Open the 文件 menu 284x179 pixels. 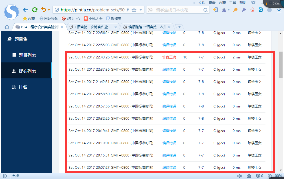tap(202, 3)
